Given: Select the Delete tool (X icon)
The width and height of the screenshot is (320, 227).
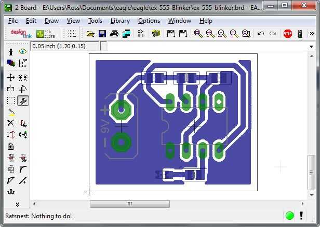Looking at the screenshot, I should coord(10,123).
